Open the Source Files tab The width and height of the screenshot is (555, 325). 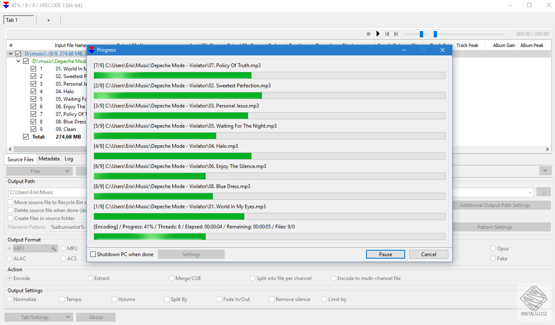tap(21, 159)
